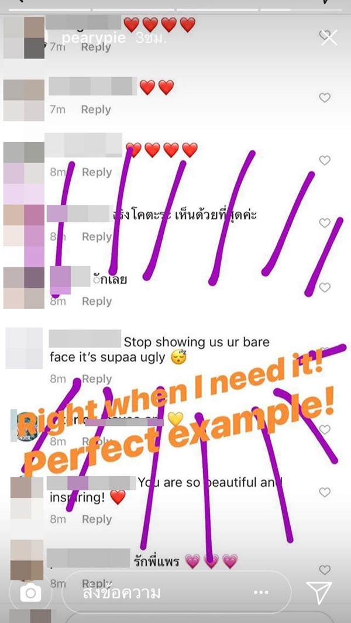Like the 'beautiful and inspiring' comment
This screenshot has height=623, width=351.
tap(325, 493)
